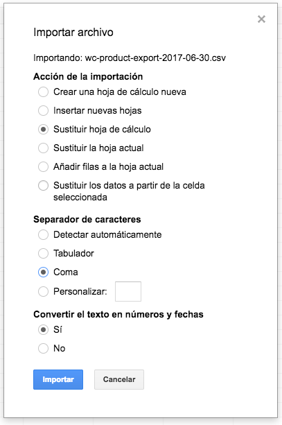Click the 'Separador de caracteres' section heading
This screenshot has height=425, width=282.
pos(87,219)
